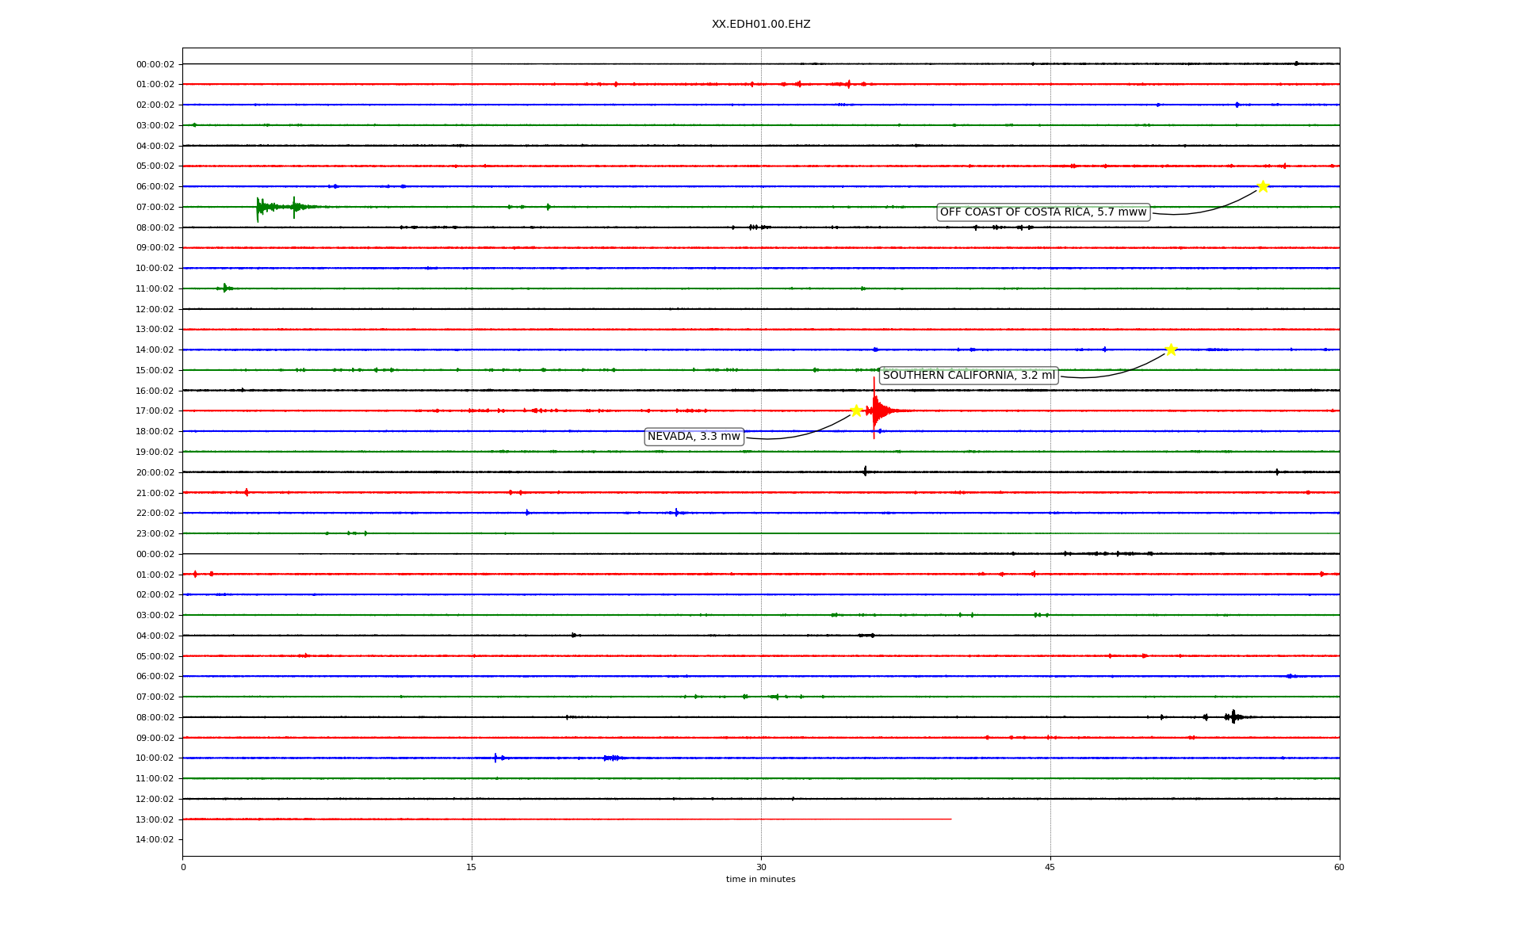Click the first 00:00:02 time label
The width and height of the screenshot is (1522, 951).
pyautogui.click(x=155, y=64)
